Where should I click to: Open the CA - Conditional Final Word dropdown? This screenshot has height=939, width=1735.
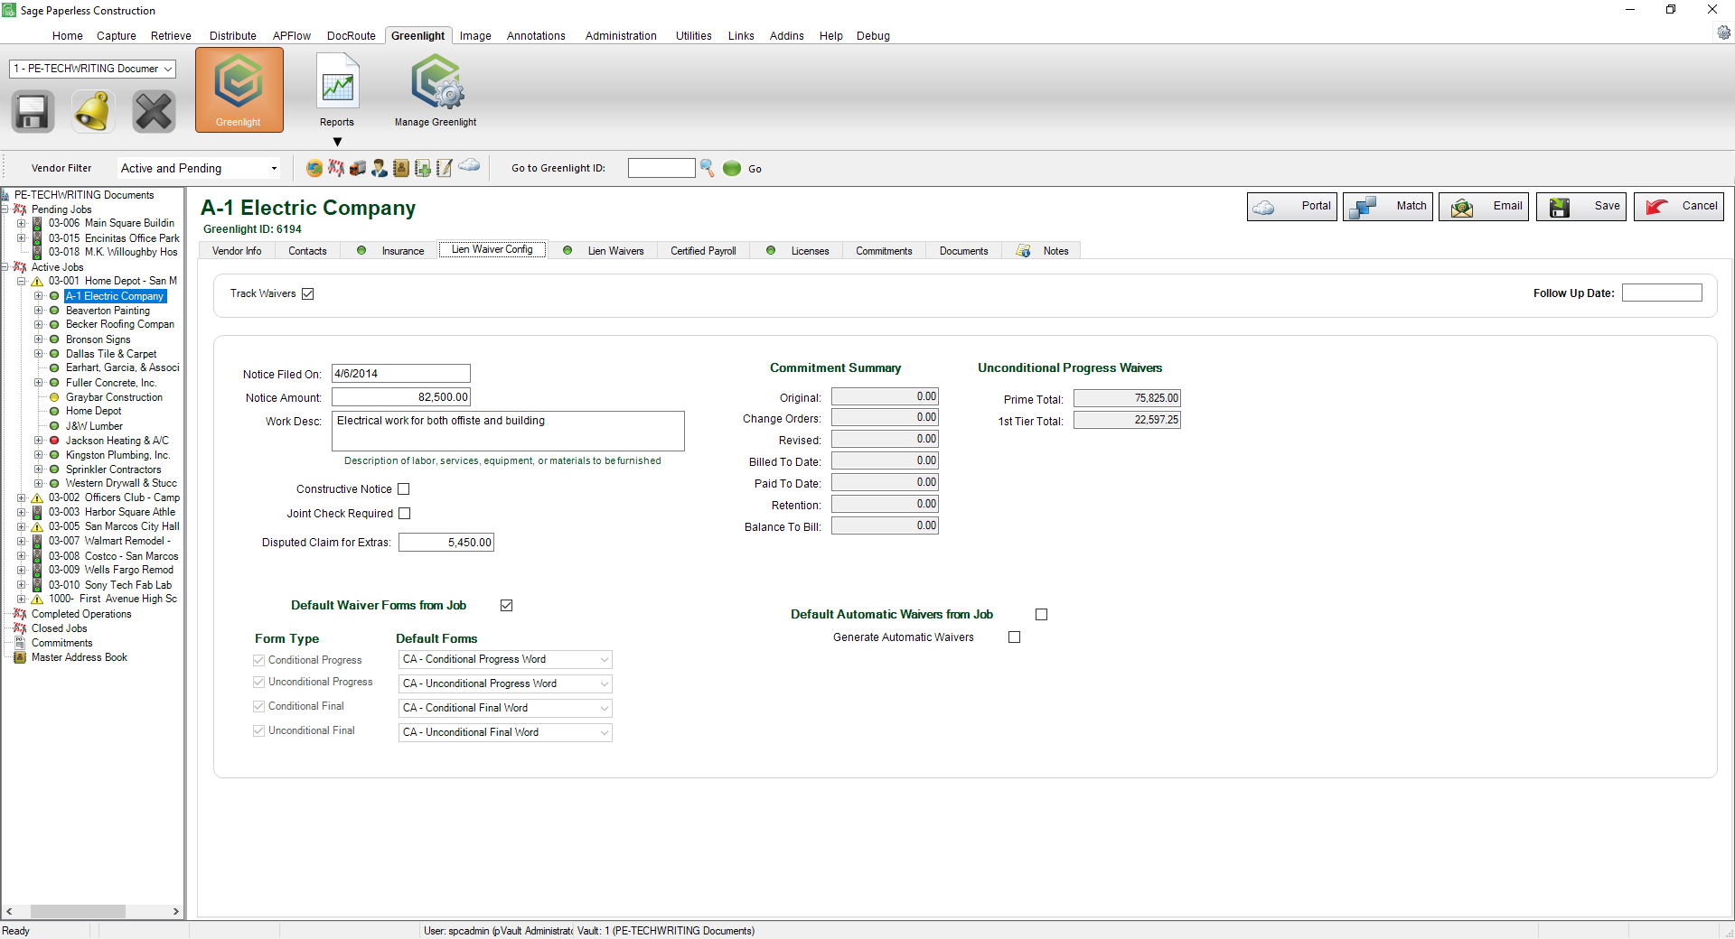tap(505, 709)
